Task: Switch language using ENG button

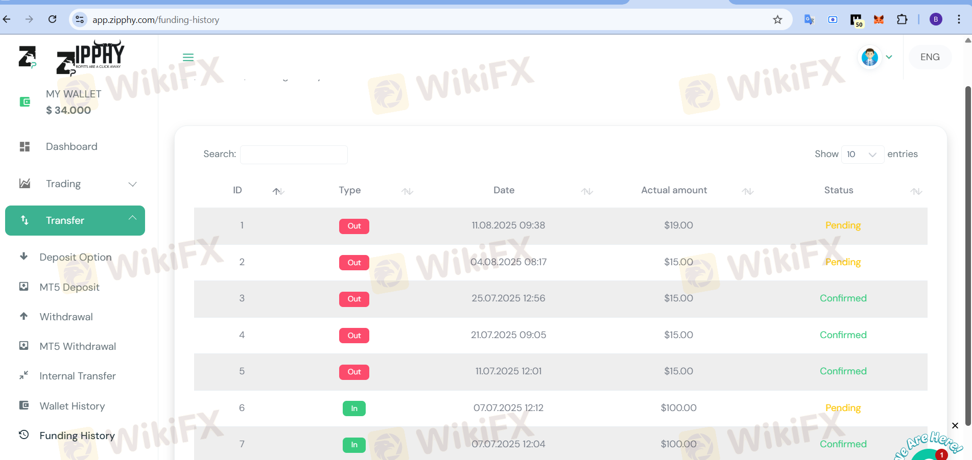Action: click(930, 57)
